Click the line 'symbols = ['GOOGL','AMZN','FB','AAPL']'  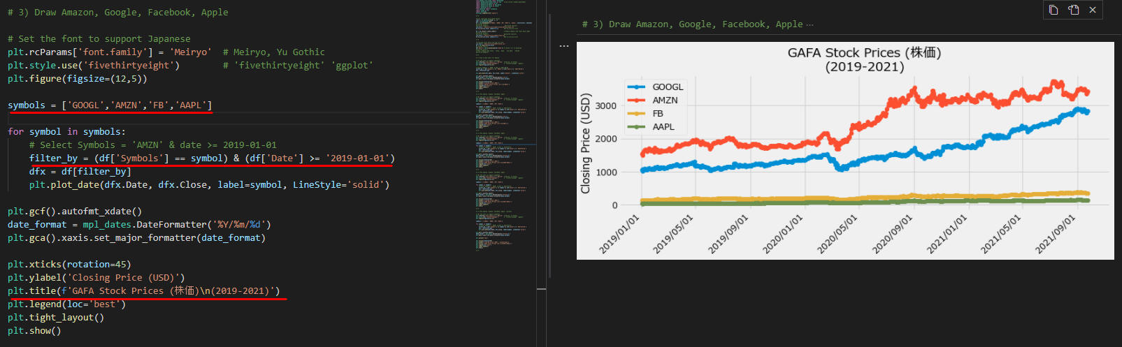110,105
